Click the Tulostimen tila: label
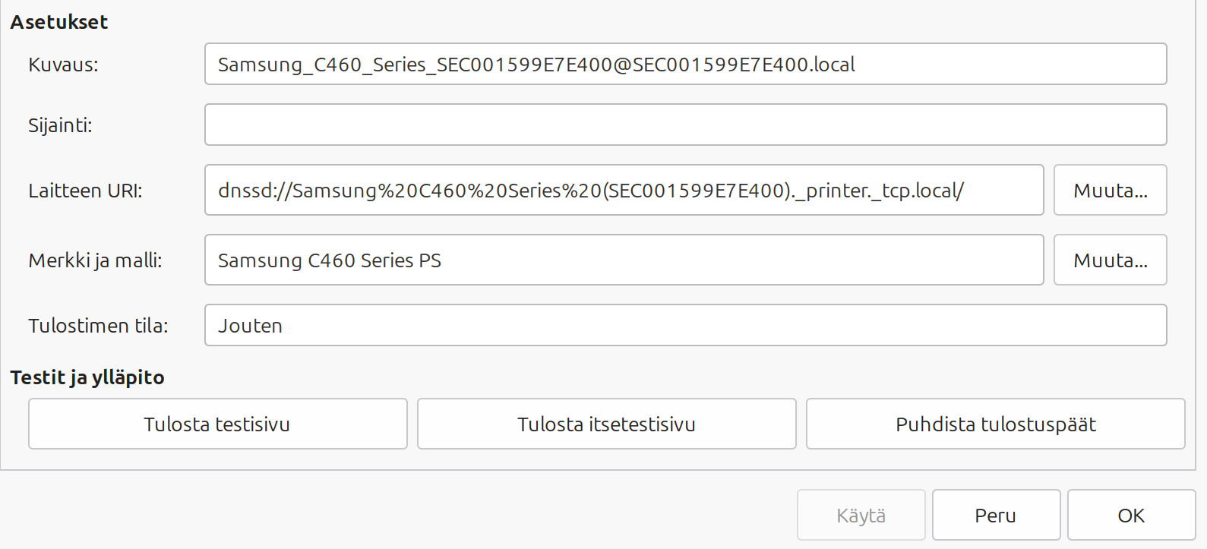 tap(98, 326)
